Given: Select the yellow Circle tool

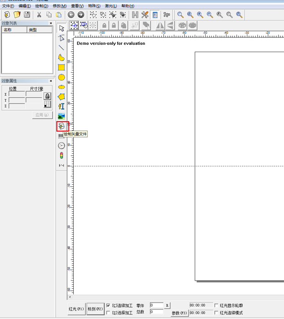Looking at the screenshot, I should 61,77.
